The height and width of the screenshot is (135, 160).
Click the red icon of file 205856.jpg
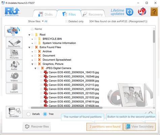[x=46, y=81]
